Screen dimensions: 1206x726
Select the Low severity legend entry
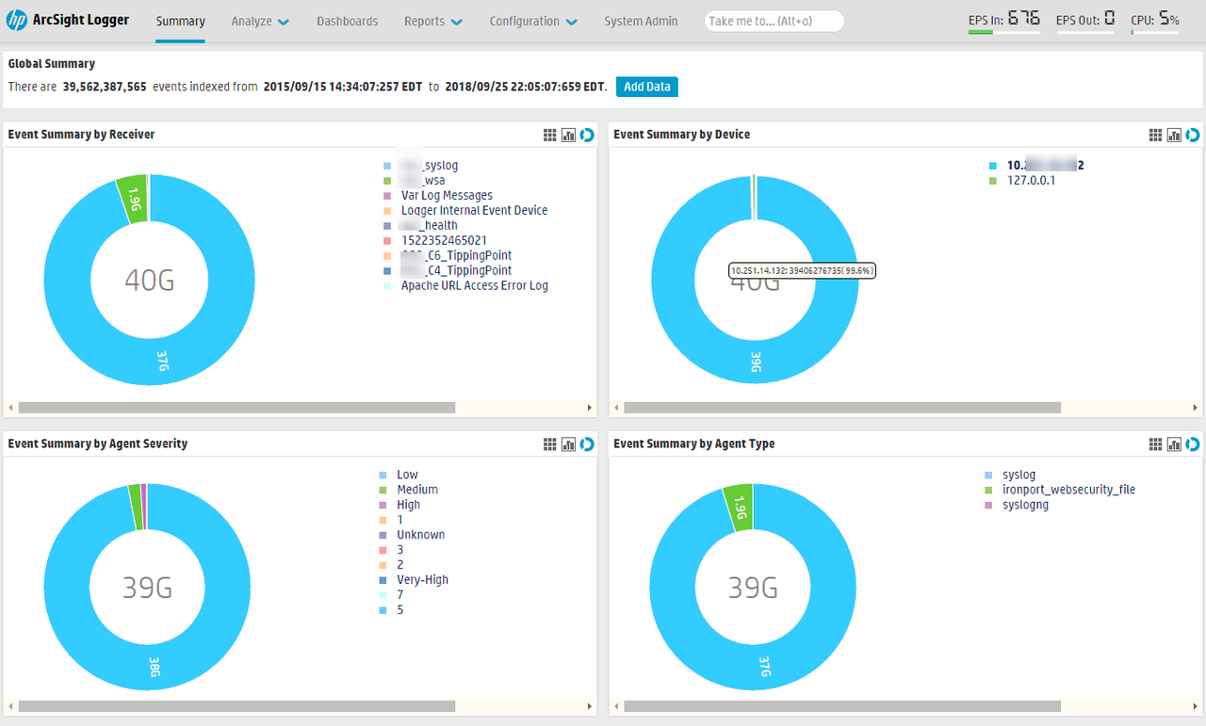407,476
